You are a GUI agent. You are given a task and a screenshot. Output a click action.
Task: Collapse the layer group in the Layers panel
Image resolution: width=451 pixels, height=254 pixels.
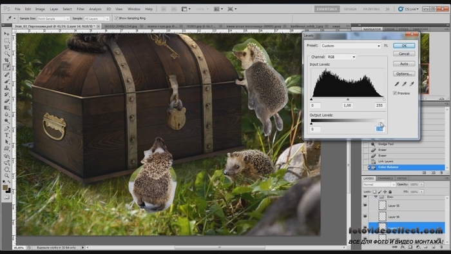[376, 197]
